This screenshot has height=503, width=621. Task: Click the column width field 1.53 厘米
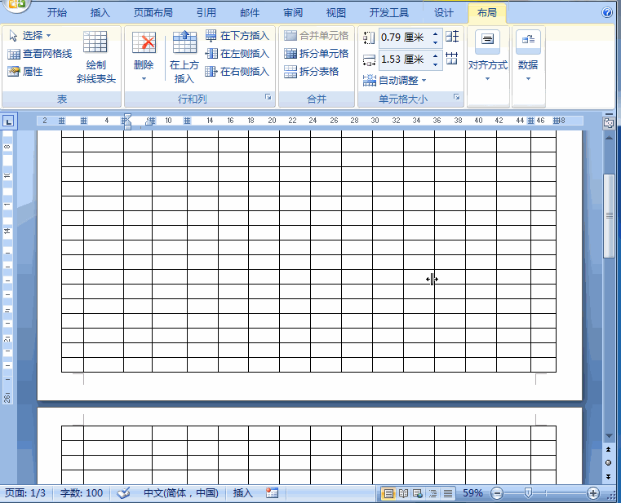[405, 60]
